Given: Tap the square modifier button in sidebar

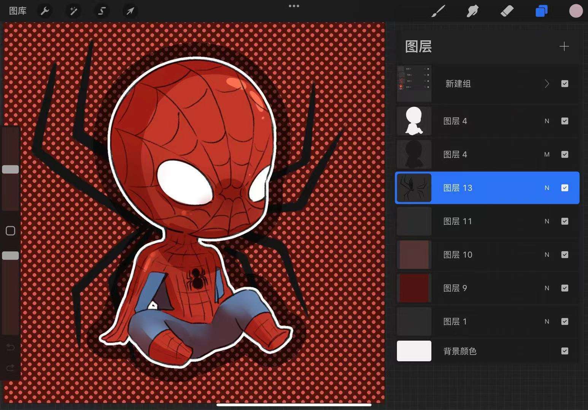Looking at the screenshot, I should click(x=10, y=231).
